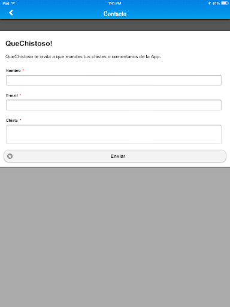Tap the battery icon in status bar
This screenshot has width=230, height=307.
click(225, 3)
